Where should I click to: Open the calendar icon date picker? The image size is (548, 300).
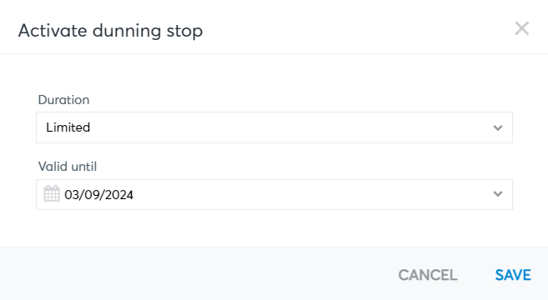(x=52, y=194)
